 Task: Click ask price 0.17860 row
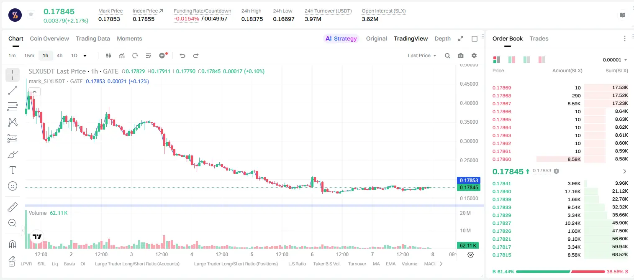(560, 159)
